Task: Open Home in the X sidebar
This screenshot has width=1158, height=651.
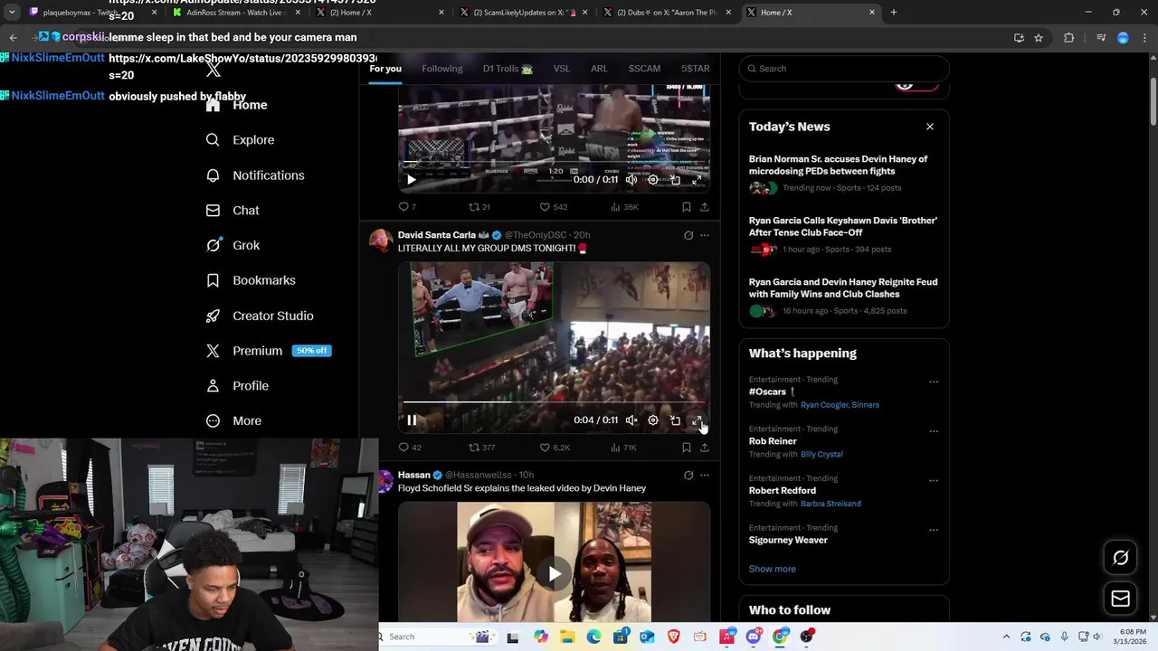Action: point(237,105)
